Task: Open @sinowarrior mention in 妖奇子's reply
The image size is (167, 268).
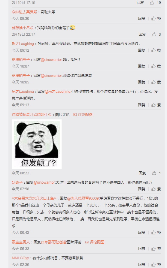Action: [x=44, y=182]
